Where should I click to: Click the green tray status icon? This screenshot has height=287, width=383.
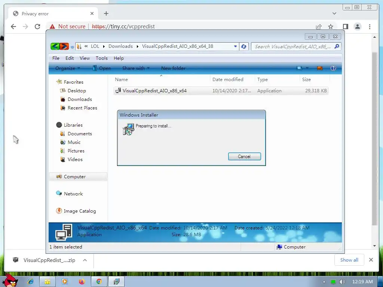[333, 282]
